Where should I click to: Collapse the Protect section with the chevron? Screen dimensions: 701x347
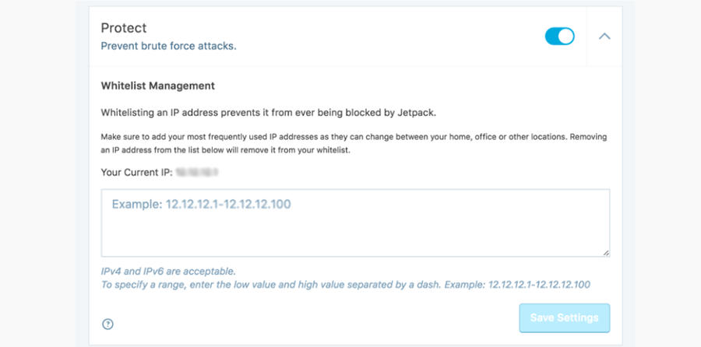[x=604, y=37]
